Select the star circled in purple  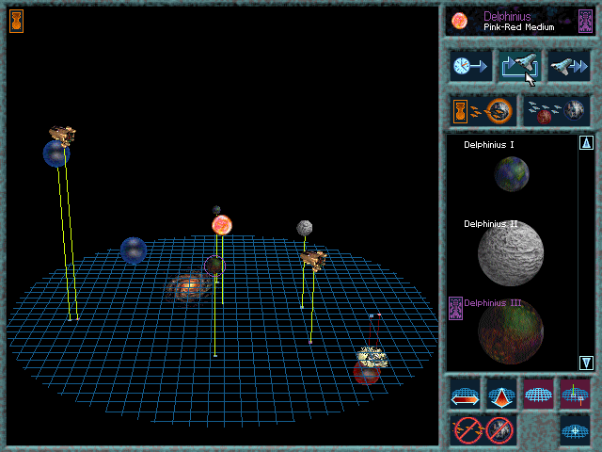[214, 266]
